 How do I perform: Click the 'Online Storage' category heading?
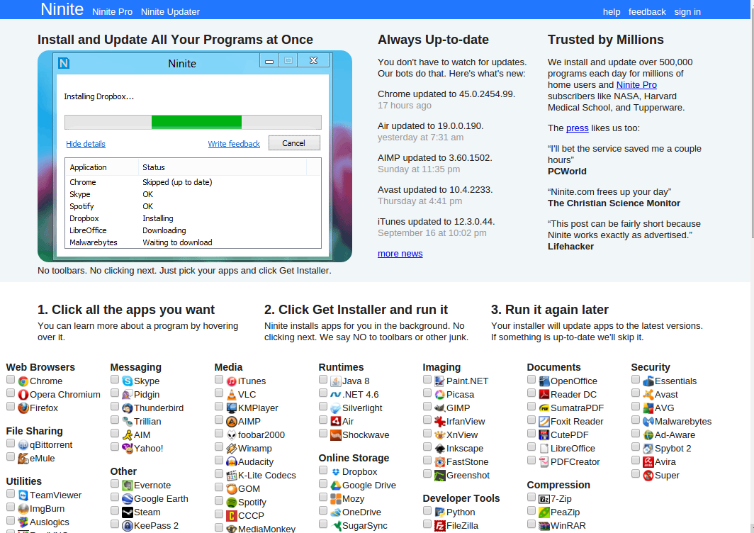tap(354, 459)
